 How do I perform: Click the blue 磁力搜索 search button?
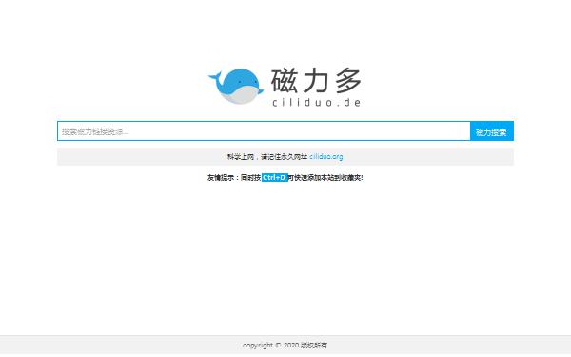click(492, 131)
